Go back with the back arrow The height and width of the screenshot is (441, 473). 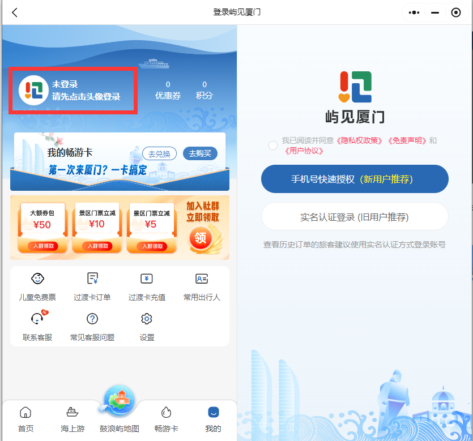pyautogui.click(x=15, y=12)
